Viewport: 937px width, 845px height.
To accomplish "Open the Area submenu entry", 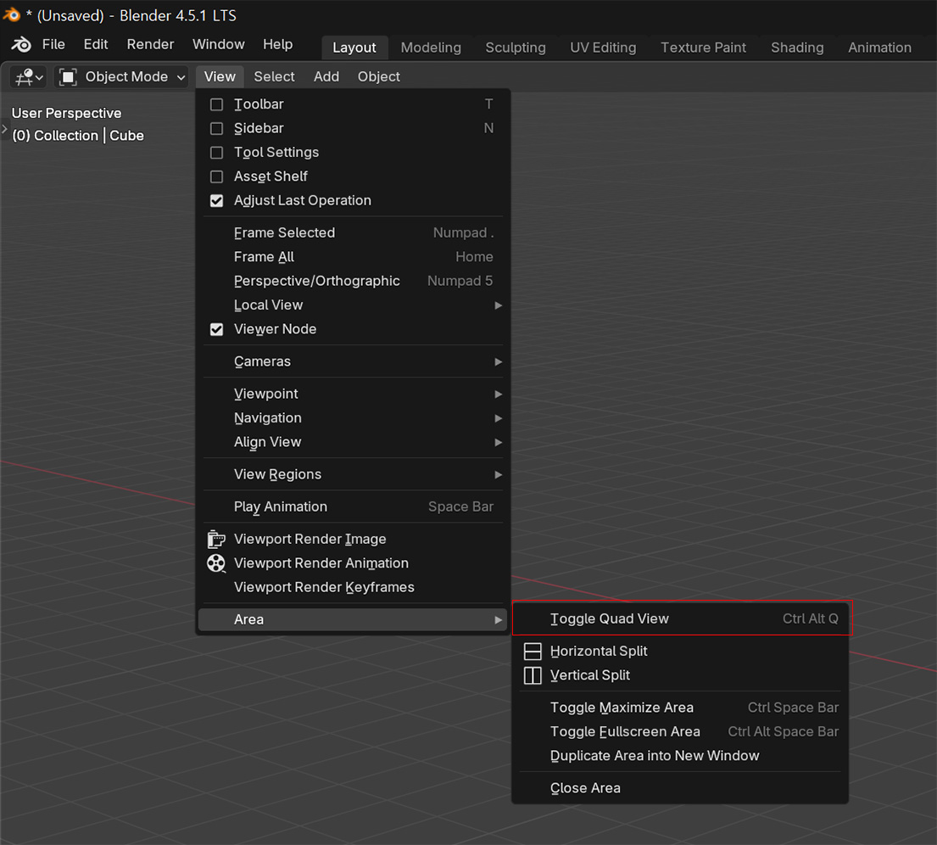I will click(353, 619).
